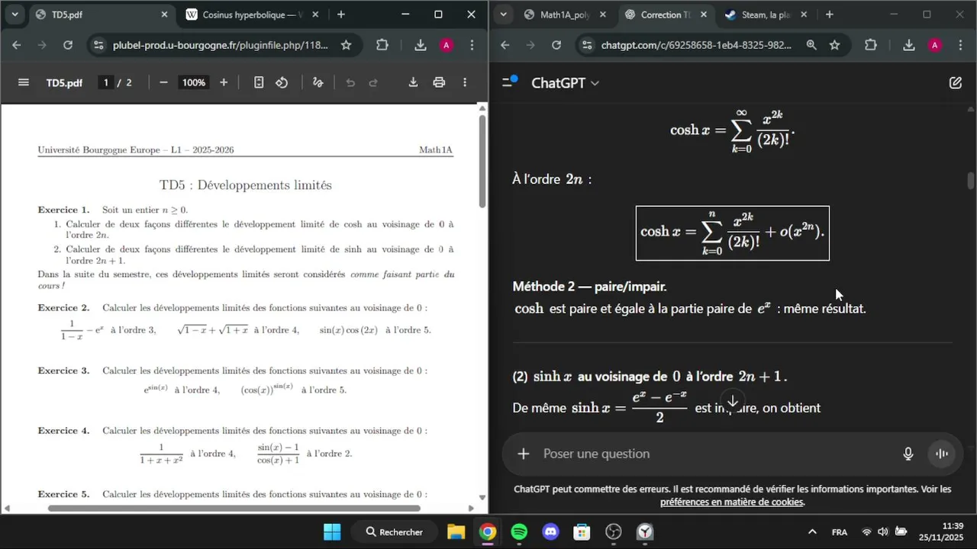
Task: Open Spotify from the taskbar
Action: (519, 532)
